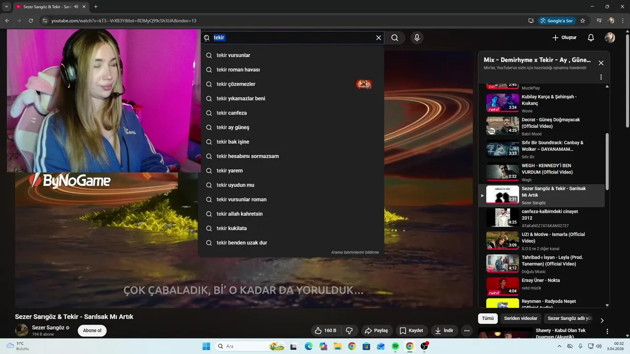
Task: Select suggestion "tekir allah kahretsin"
Action: pyautogui.click(x=291, y=214)
